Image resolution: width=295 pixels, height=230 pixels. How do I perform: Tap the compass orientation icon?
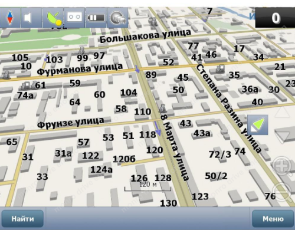click(x=10, y=18)
